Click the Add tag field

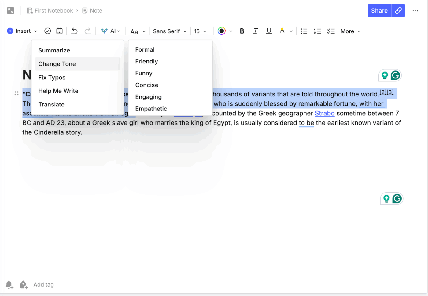(x=43, y=284)
